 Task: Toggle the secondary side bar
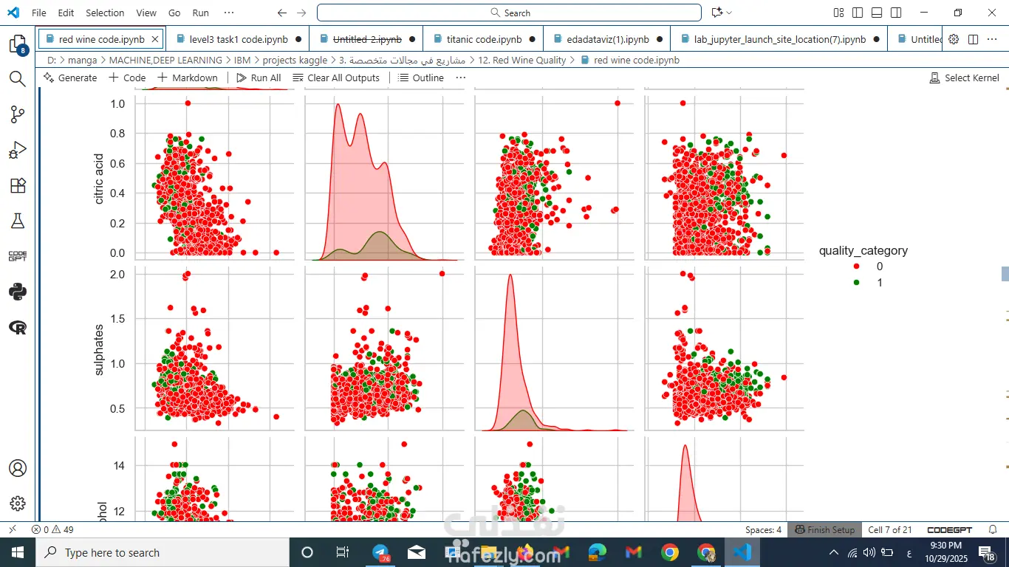(896, 13)
